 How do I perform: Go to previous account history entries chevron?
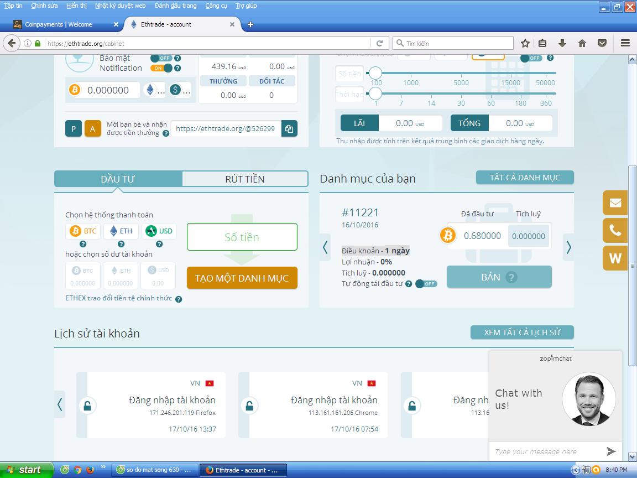tap(60, 404)
